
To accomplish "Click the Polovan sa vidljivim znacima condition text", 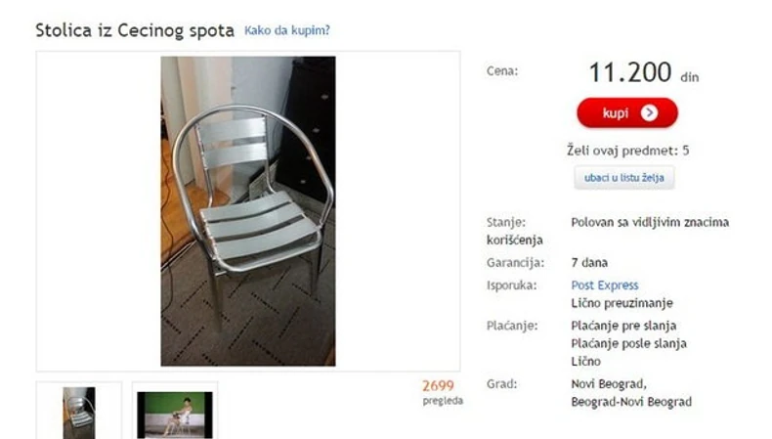I will coord(650,222).
